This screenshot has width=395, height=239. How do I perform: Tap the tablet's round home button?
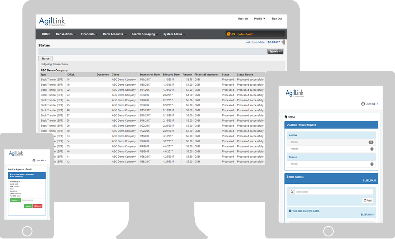[x=328, y=231]
